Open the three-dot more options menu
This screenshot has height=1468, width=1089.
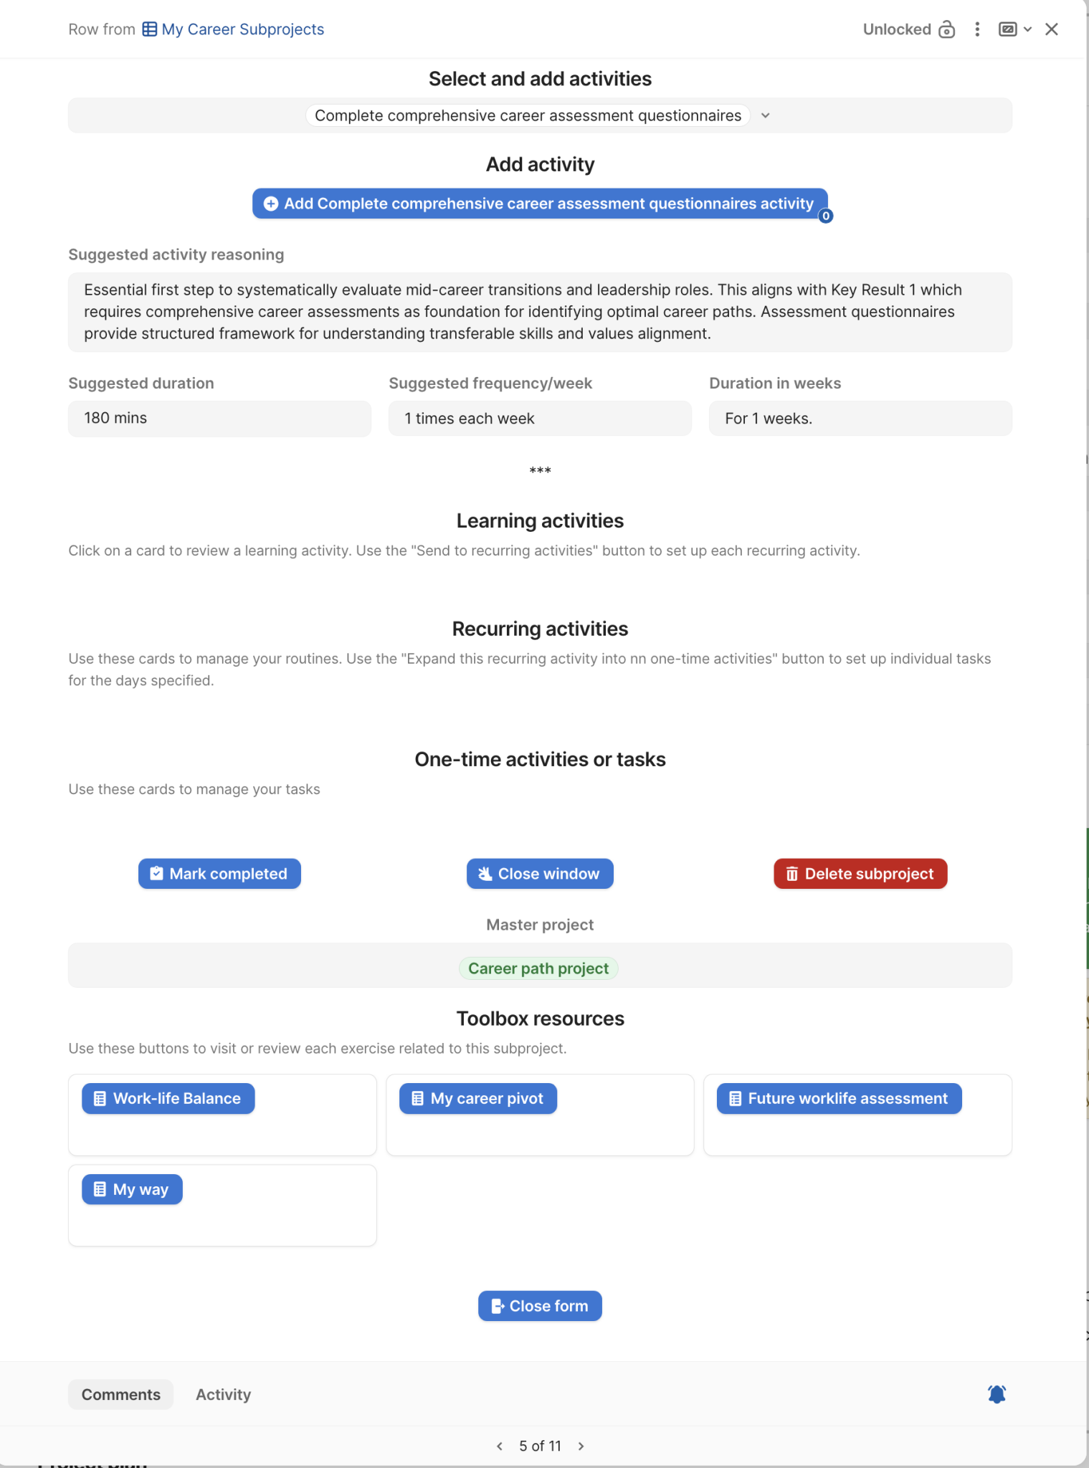(x=977, y=29)
